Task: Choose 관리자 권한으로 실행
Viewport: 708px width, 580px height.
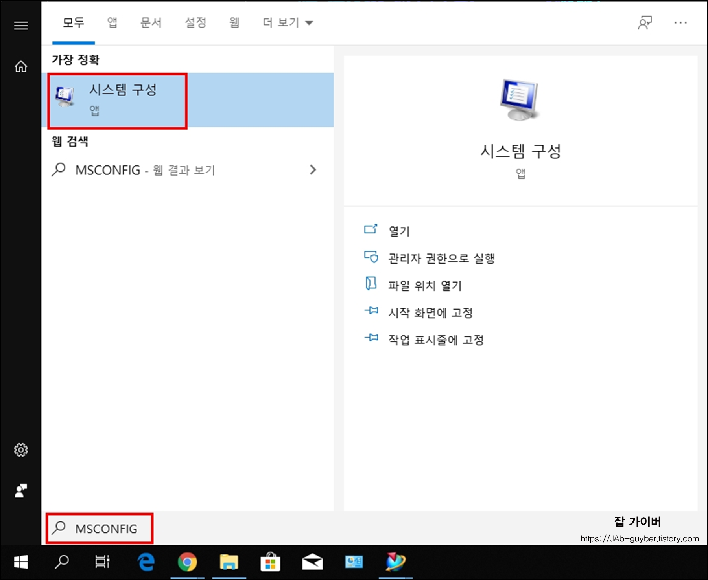Action: (441, 259)
